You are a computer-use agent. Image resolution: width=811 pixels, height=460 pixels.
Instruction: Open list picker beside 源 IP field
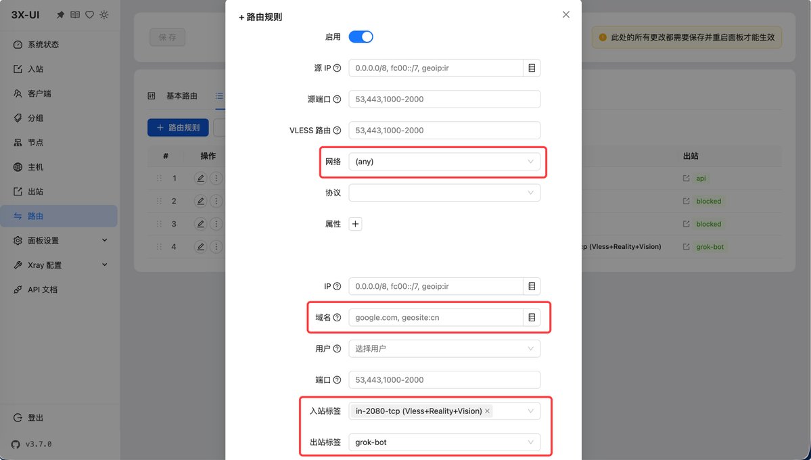[x=532, y=68]
